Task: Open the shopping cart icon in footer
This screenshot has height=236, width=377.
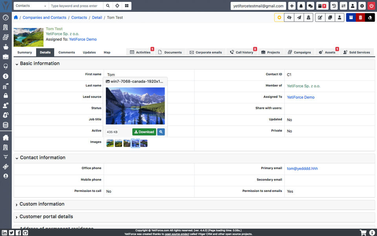Action: tap(363, 232)
